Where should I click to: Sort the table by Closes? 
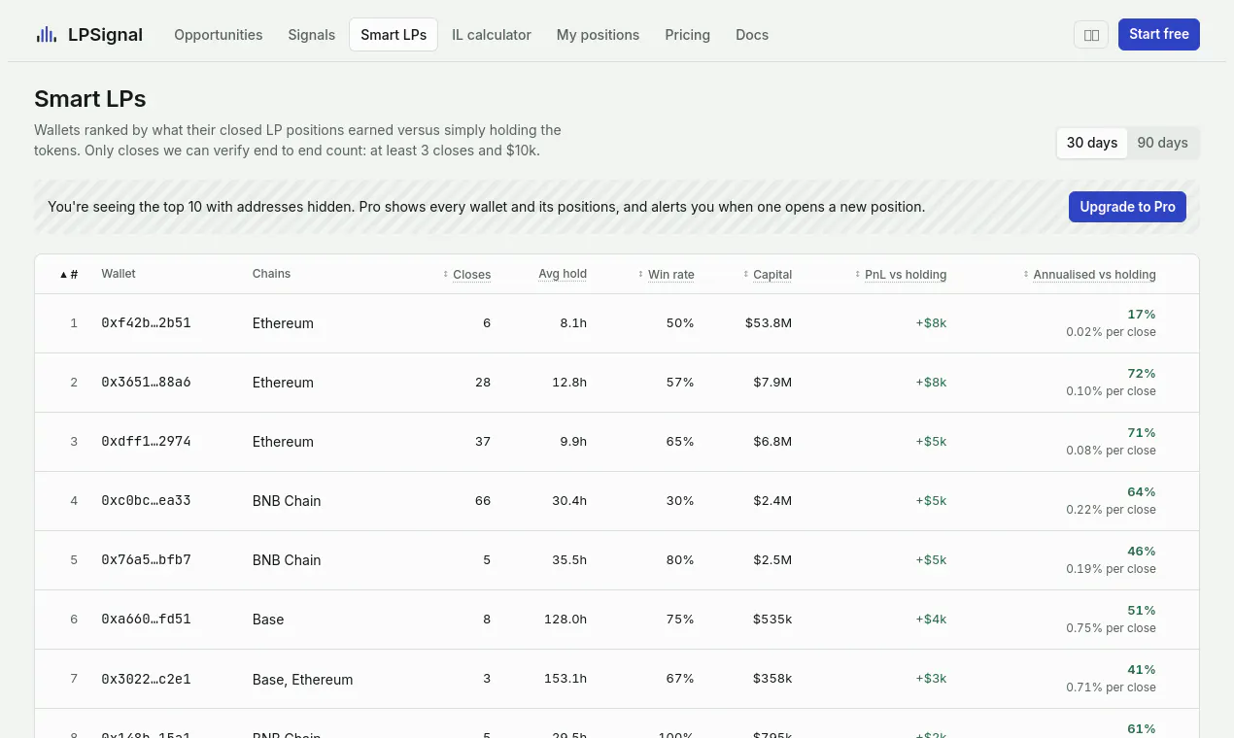coord(467,275)
